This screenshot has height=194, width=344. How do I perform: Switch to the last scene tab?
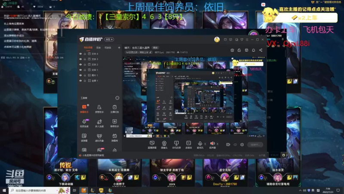[x=108, y=47]
